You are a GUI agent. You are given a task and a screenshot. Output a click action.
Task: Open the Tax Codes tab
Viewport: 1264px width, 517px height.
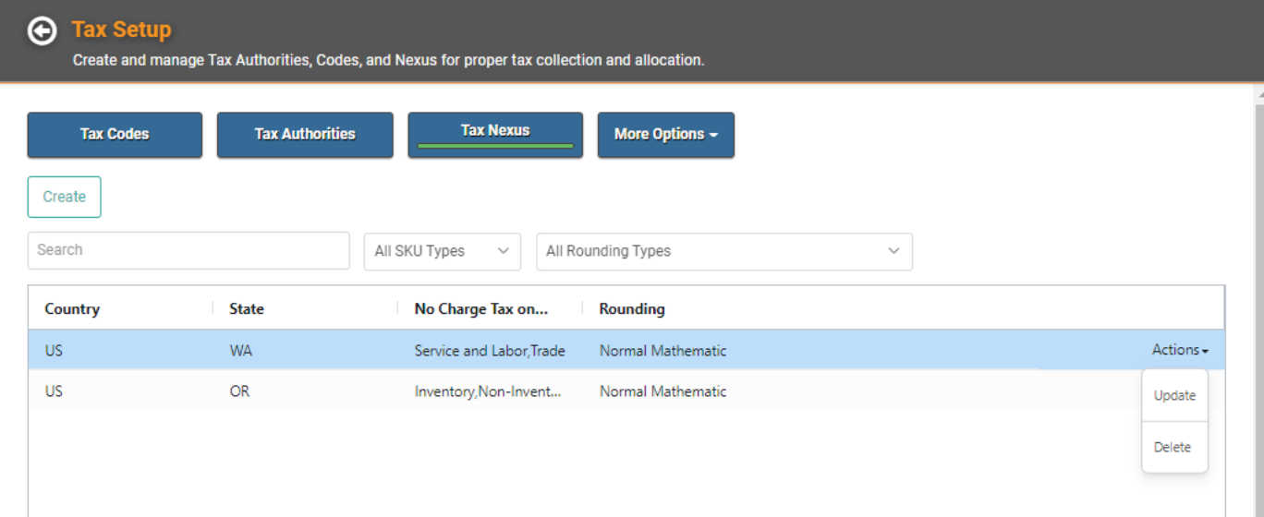point(115,135)
